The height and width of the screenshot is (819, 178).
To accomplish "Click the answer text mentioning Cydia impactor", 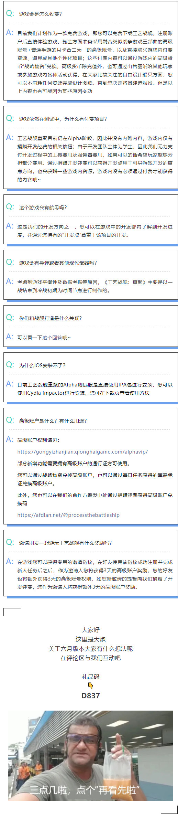I will 95,389.
